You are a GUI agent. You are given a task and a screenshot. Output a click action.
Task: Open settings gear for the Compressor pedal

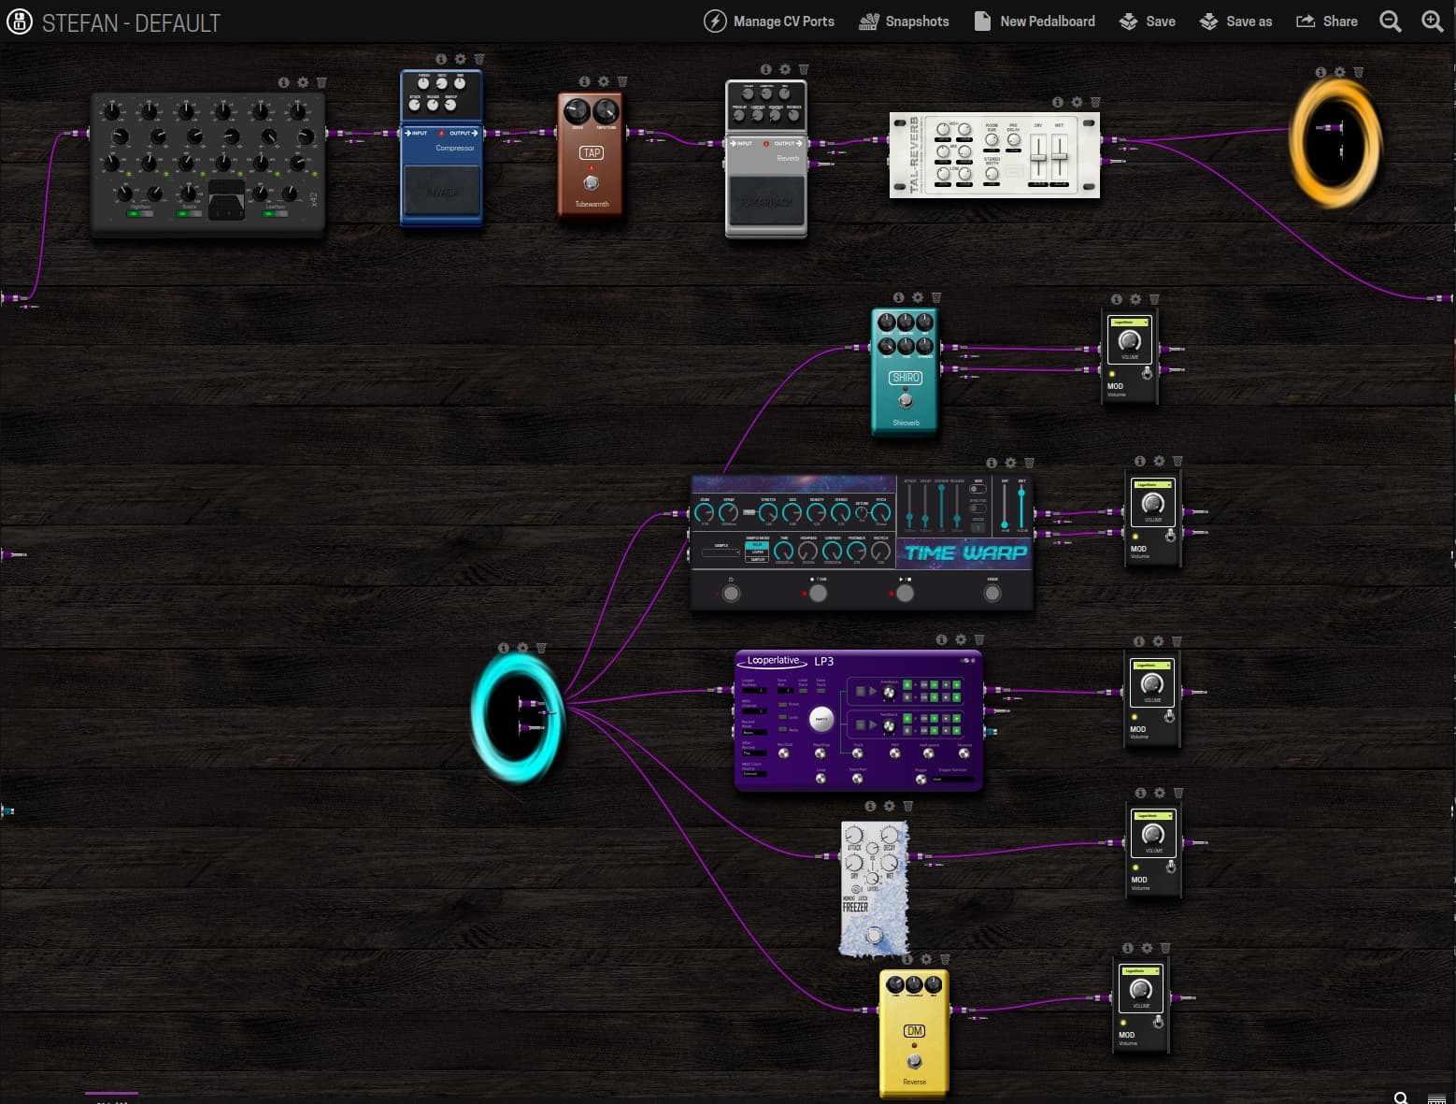tap(460, 59)
